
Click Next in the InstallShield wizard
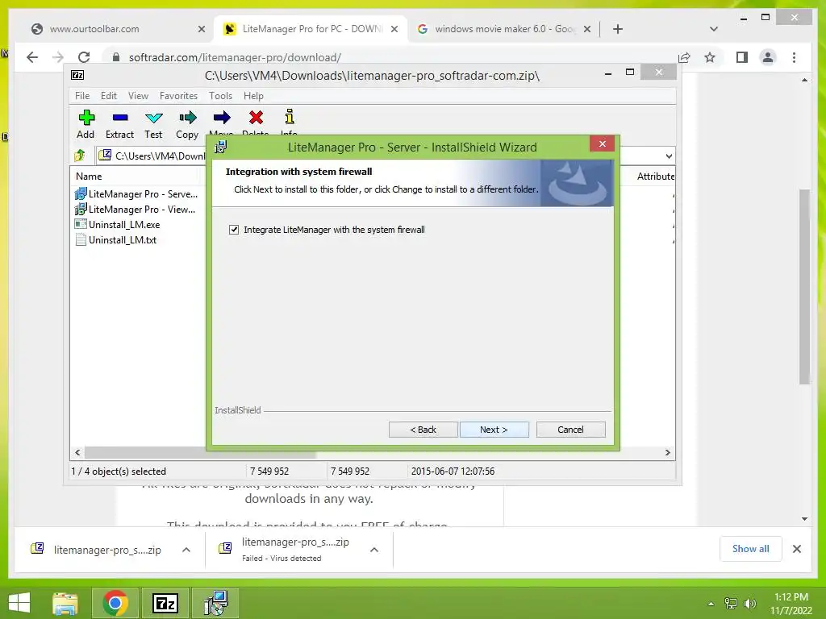tap(494, 430)
